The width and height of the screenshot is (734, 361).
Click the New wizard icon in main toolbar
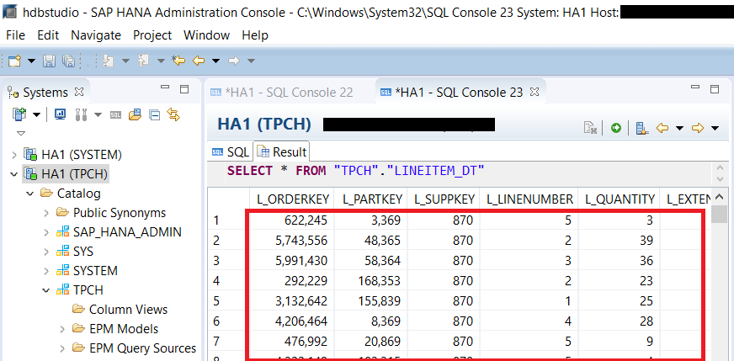(x=14, y=61)
